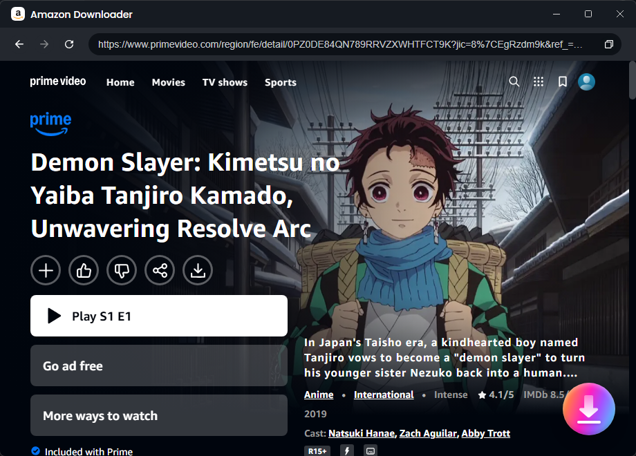Click the 2019 release year text
636x456 pixels.
pyautogui.click(x=315, y=414)
